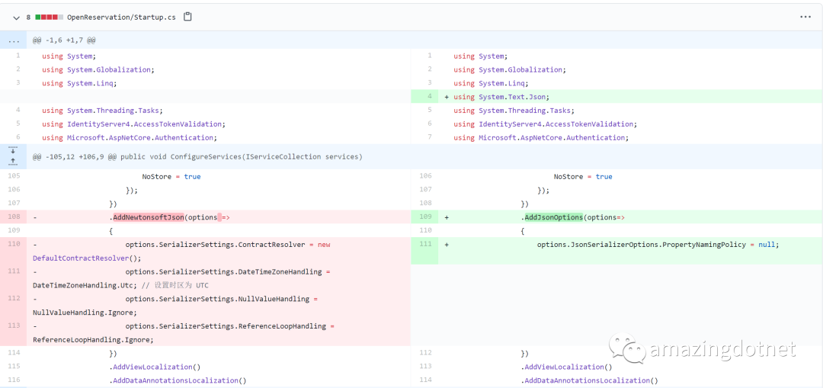Select the hunk header '@@ -1,6 +1,7 @@'
This screenshot has height=388, width=823.
64,40
